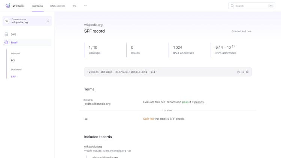The width and height of the screenshot is (281, 158).
Task: Click the Email at-sign icon
Action: point(6,43)
